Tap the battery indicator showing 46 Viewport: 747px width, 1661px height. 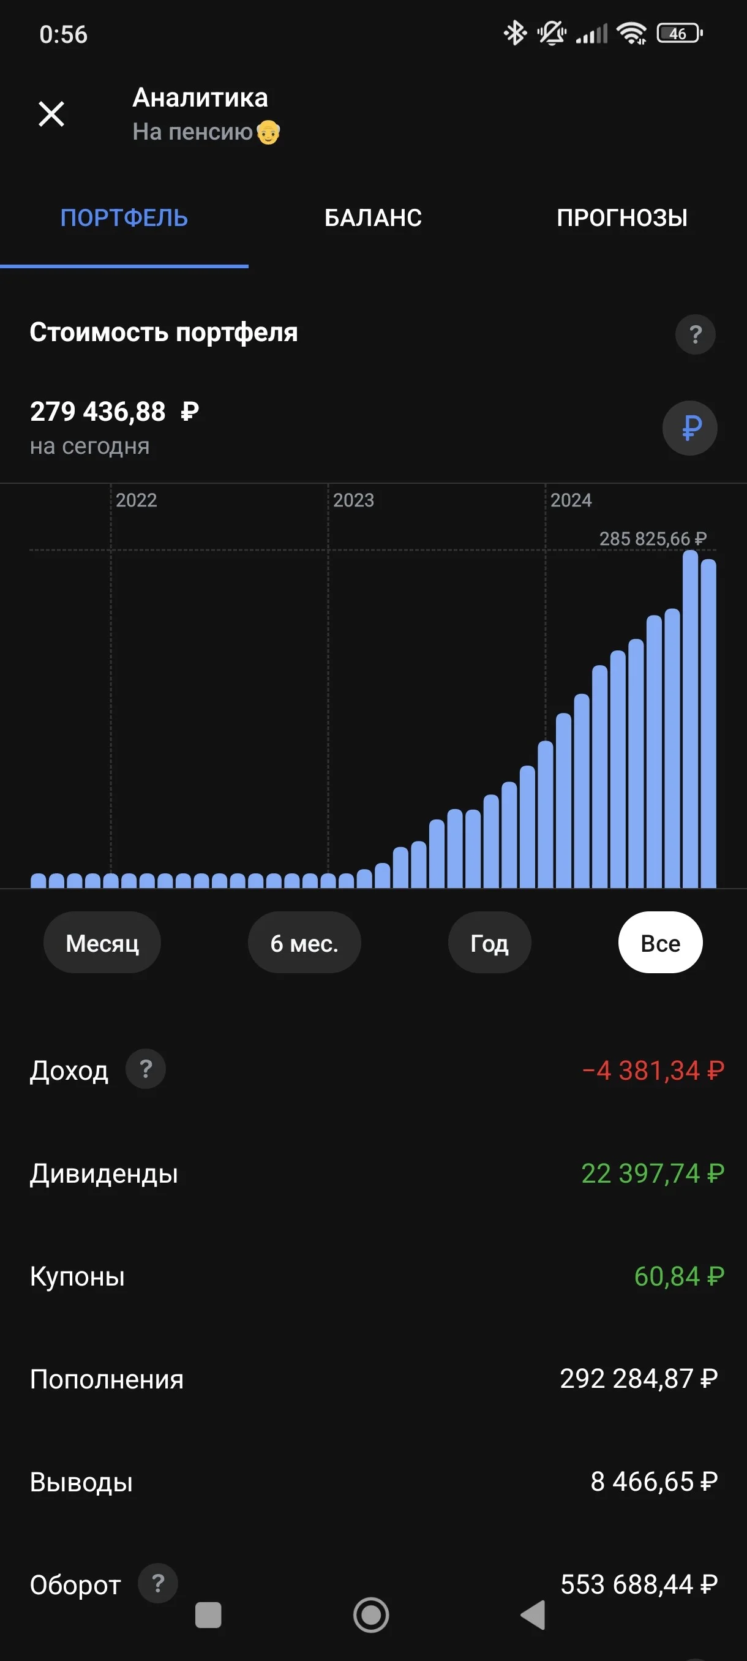[x=679, y=33]
